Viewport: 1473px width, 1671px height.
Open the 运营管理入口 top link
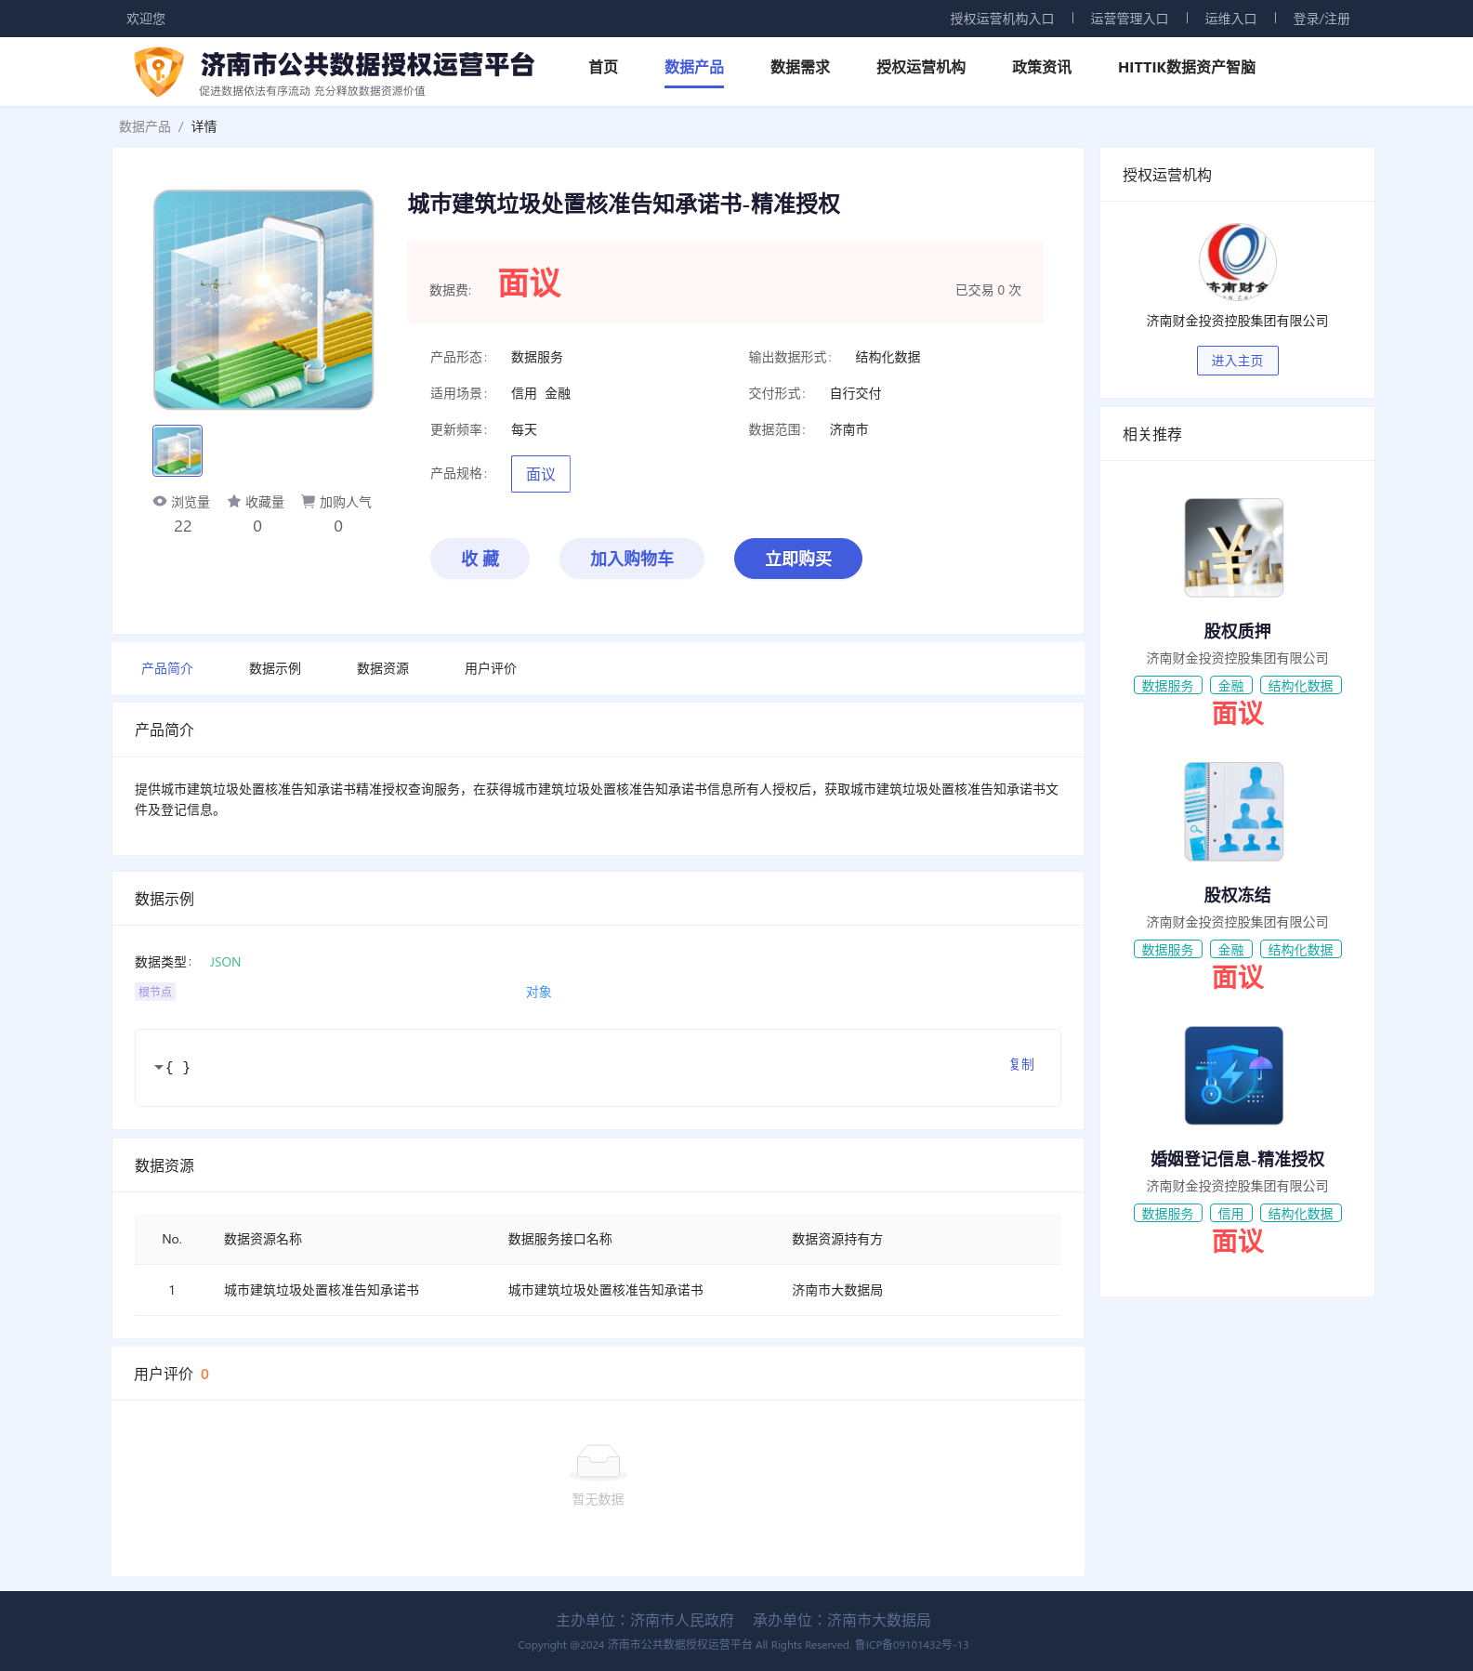pos(1129,19)
